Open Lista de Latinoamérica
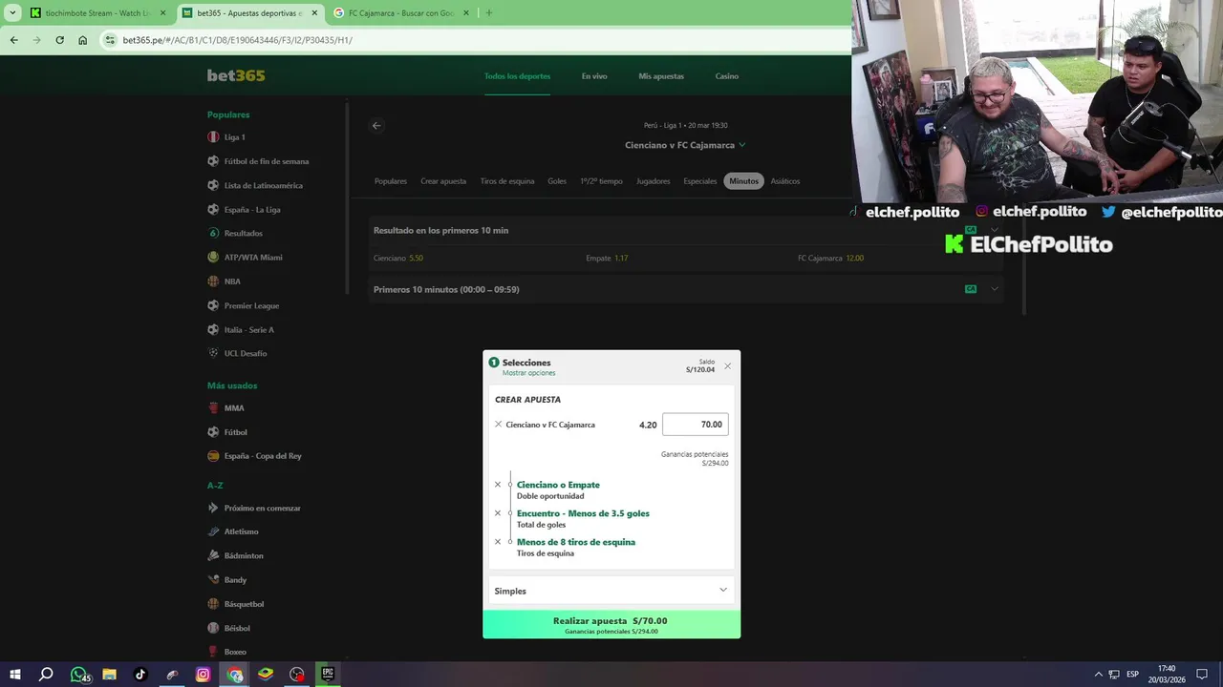 tap(264, 185)
